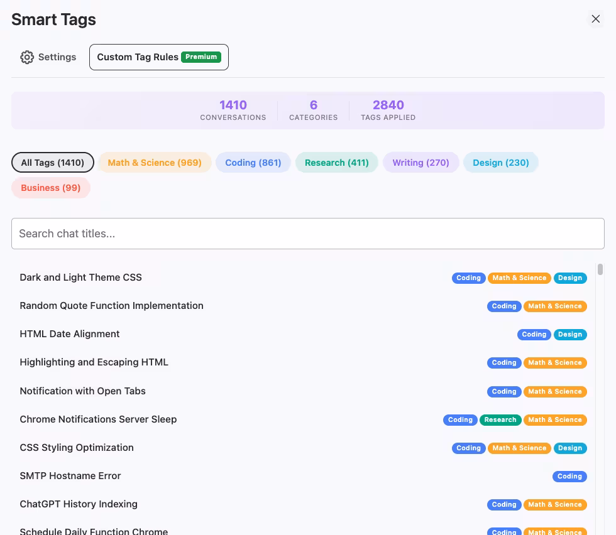Screen dimensions: 616x535
Task: Click Math & Science tag on Highlighting and Escaping HTML
Action: 555,363
